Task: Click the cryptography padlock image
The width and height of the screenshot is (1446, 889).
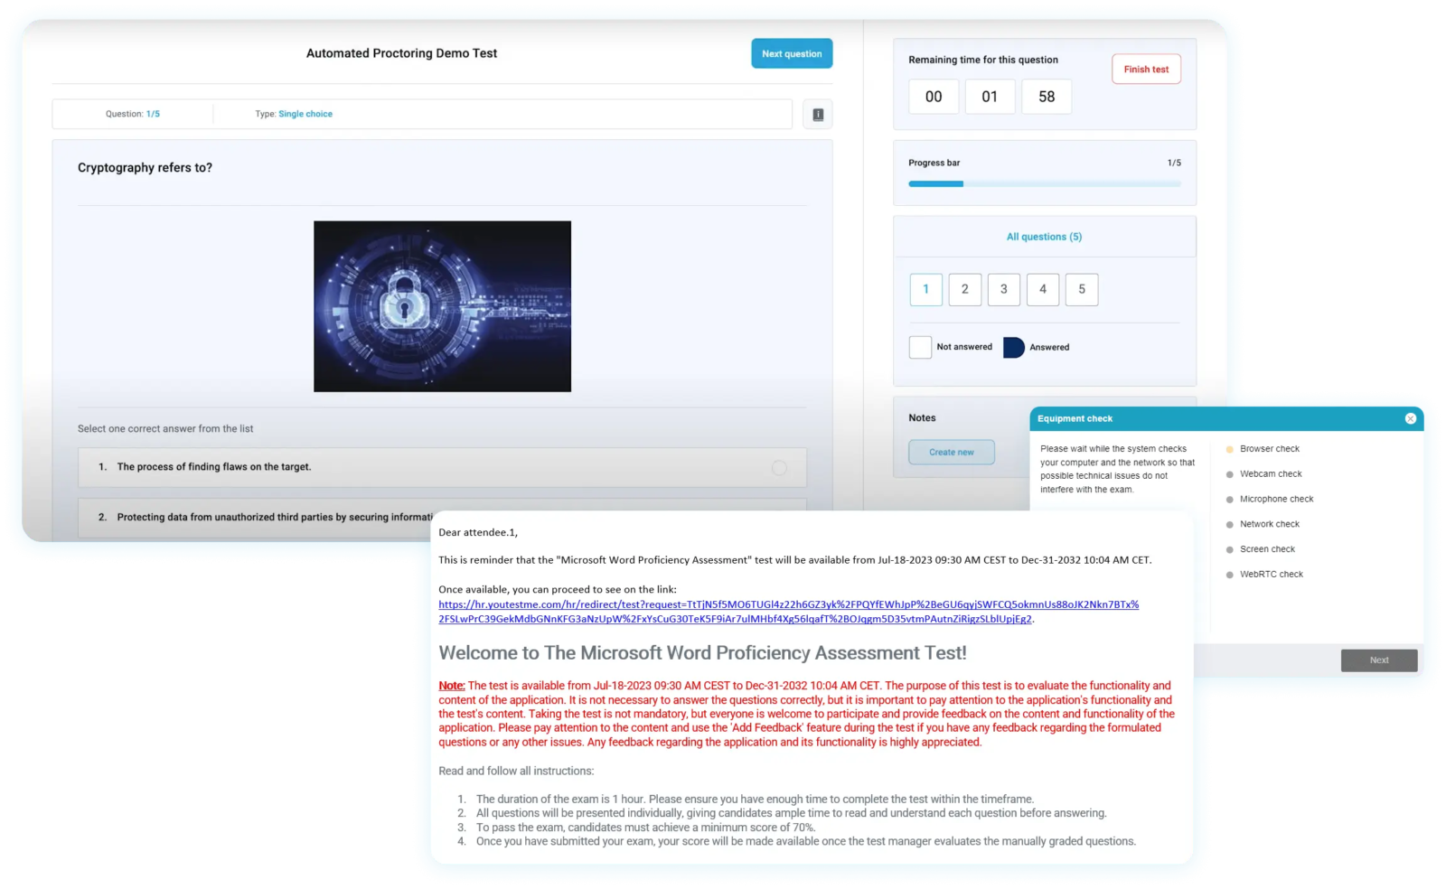Action: (x=442, y=306)
